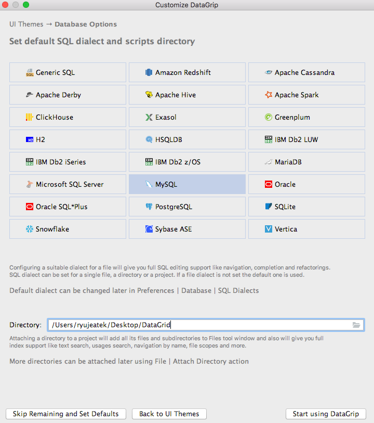Click the SQLite feather icon
Image resolution: width=374 pixels, height=423 pixels.
(269, 207)
